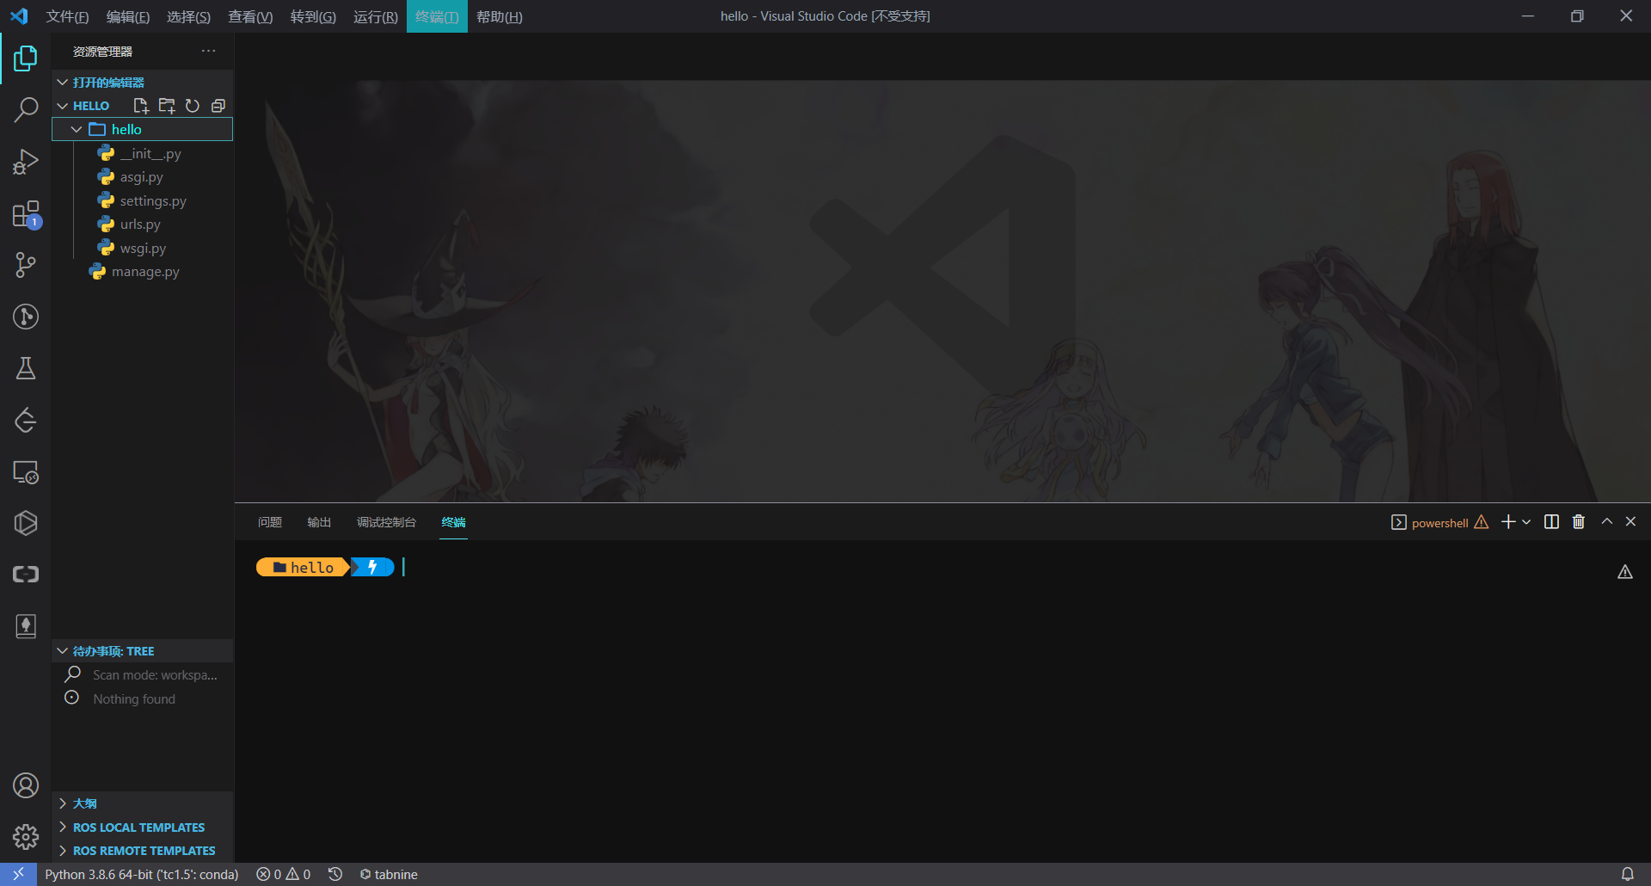Open errors and warnings status indicator
The height and width of the screenshot is (886, 1651).
(284, 874)
